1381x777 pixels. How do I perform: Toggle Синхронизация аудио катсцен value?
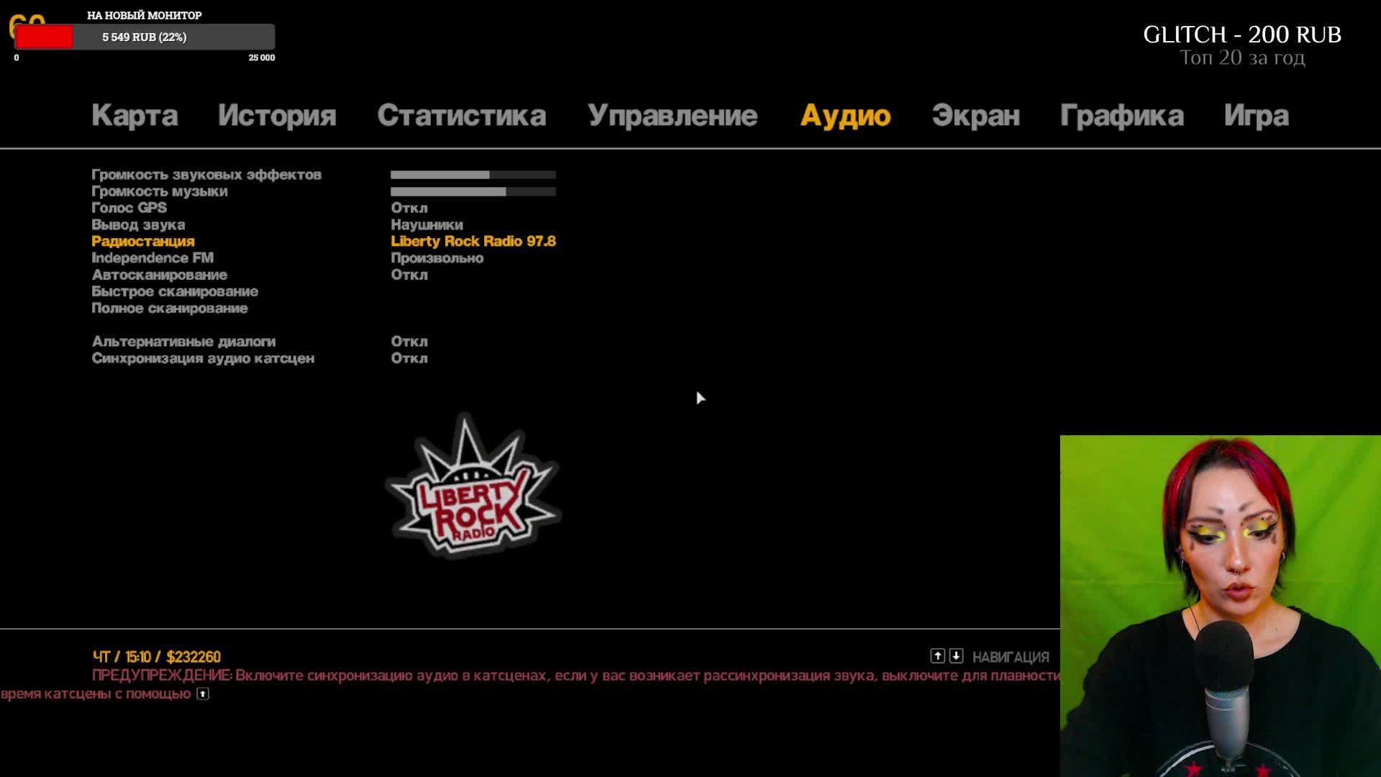tap(409, 358)
